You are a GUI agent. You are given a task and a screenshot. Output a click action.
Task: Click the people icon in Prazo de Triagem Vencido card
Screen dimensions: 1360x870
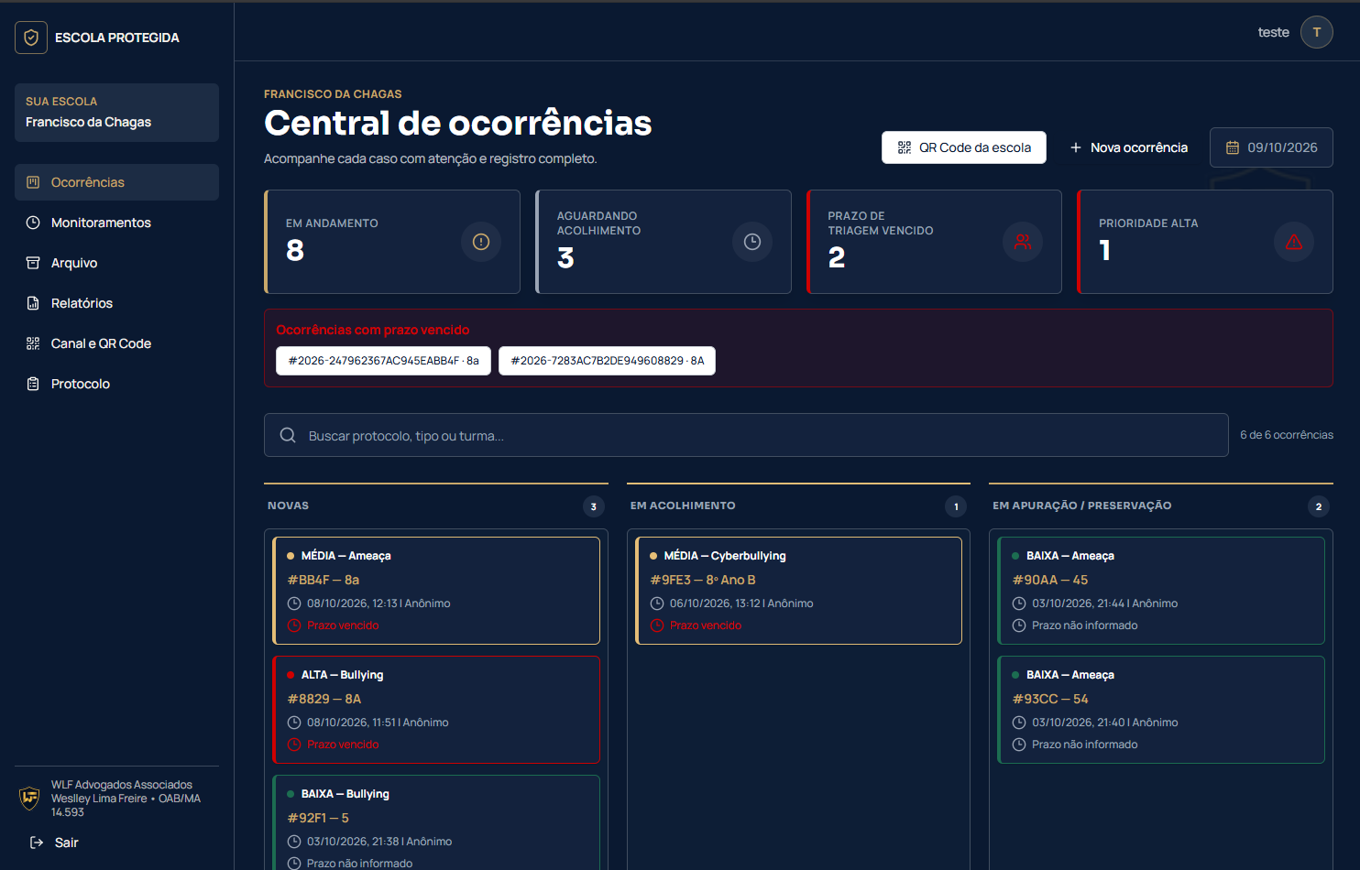pos(1023,242)
